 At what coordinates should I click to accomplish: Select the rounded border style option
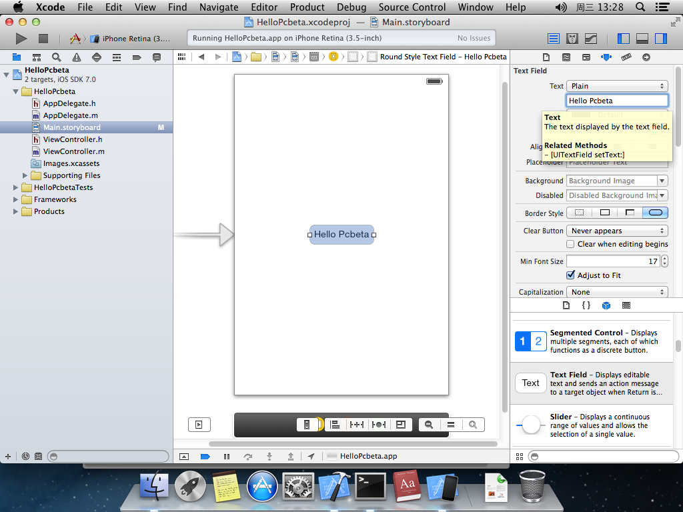click(x=655, y=213)
